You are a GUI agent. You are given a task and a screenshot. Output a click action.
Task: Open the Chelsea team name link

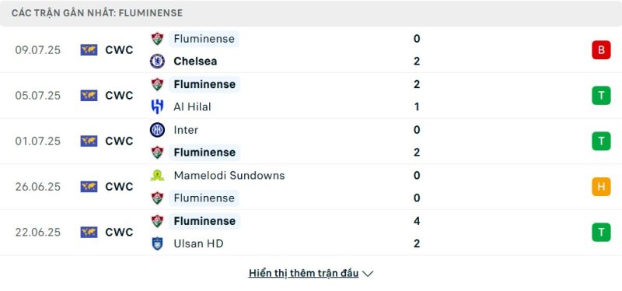(x=195, y=61)
